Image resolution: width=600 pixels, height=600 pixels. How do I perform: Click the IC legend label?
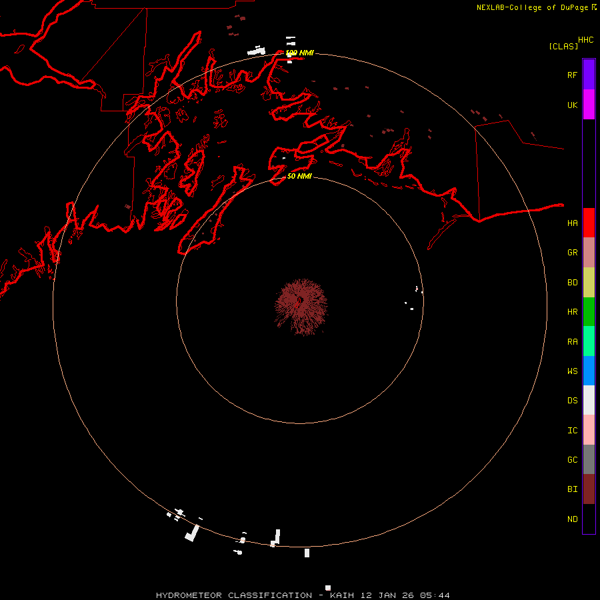(x=572, y=431)
